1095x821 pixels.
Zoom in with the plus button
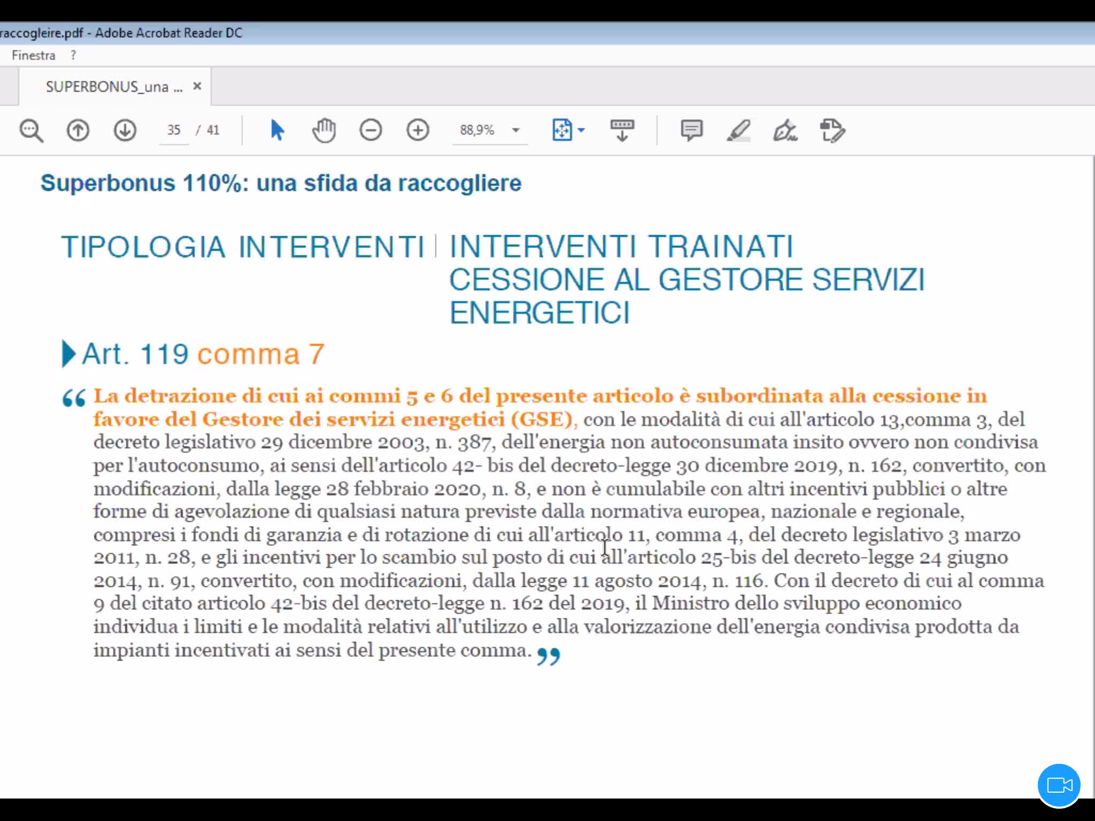[x=418, y=130]
